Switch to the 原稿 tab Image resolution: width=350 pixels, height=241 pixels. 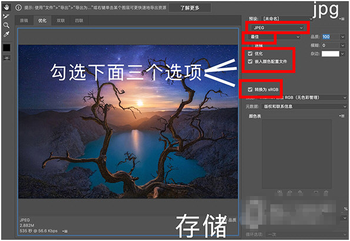click(24, 20)
